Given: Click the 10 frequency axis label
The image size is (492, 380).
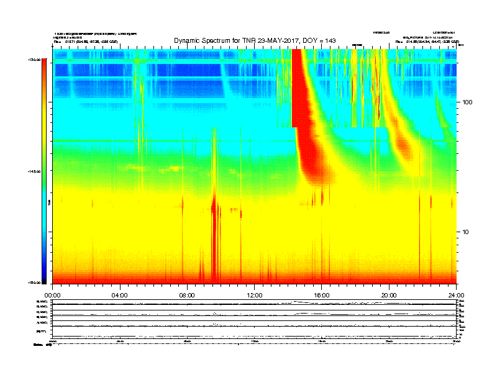Looking at the screenshot, I should [465, 232].
